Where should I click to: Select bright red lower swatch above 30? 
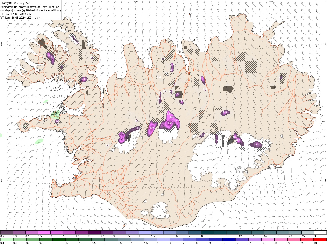(320, 240)
